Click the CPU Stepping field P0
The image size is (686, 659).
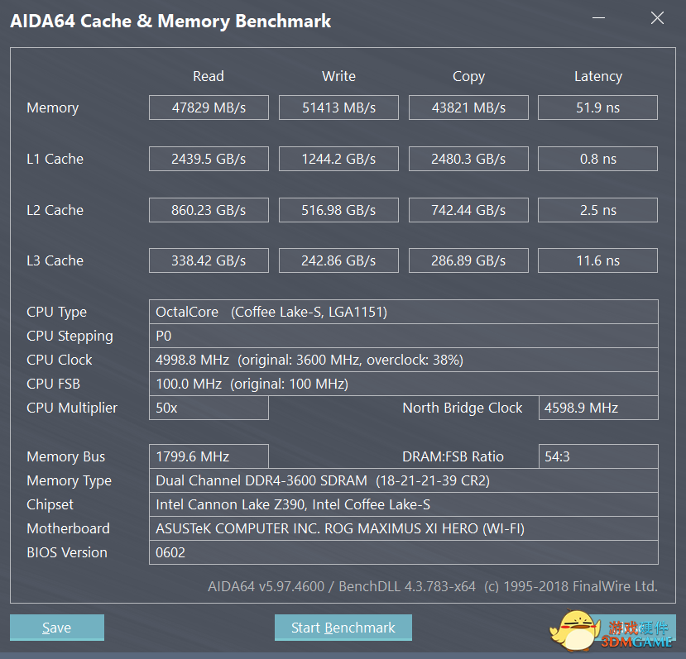pos(403,336)
